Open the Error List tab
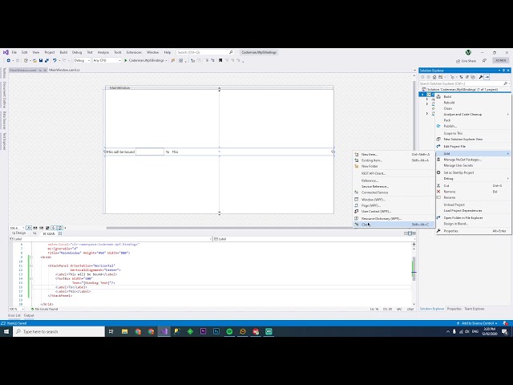The height and width of the screenshot is (385, 513). tap(14, 315)
